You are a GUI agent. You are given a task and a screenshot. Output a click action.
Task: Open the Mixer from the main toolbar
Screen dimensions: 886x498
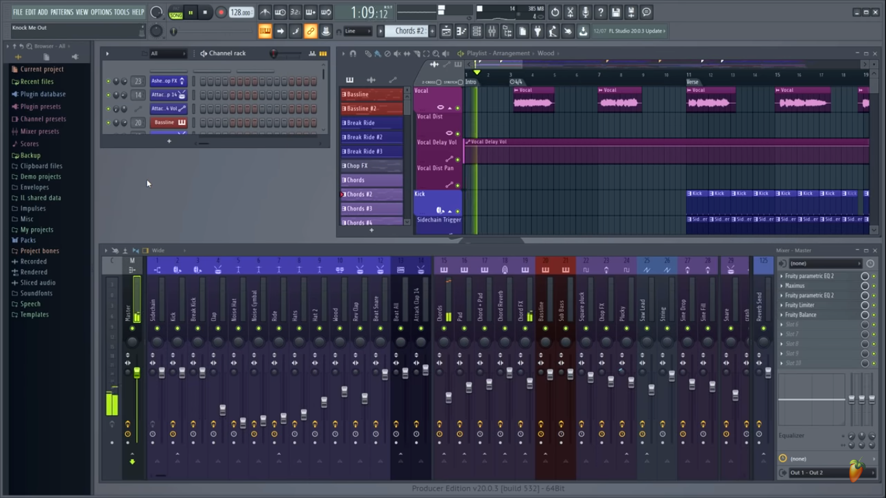[494, 30]
